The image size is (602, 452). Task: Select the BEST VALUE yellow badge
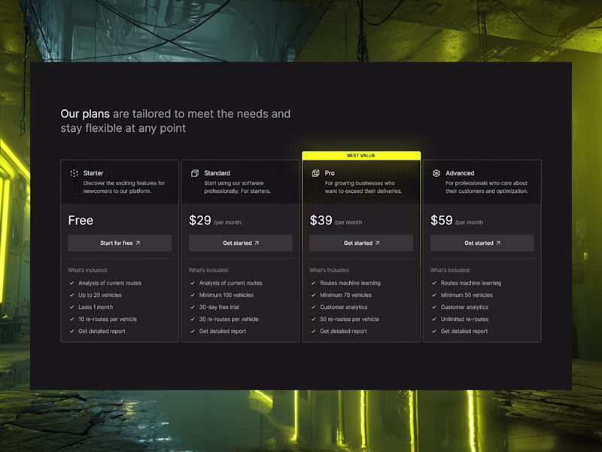coord(361,155)
